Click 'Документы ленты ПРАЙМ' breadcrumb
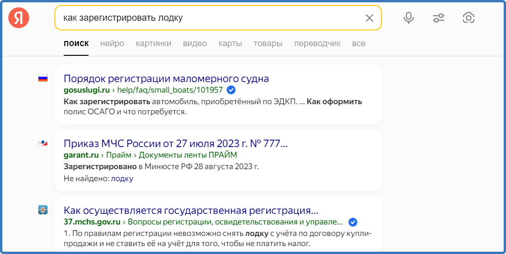The image size is (506, 254). pyautogui.click(x=188, y=155)
